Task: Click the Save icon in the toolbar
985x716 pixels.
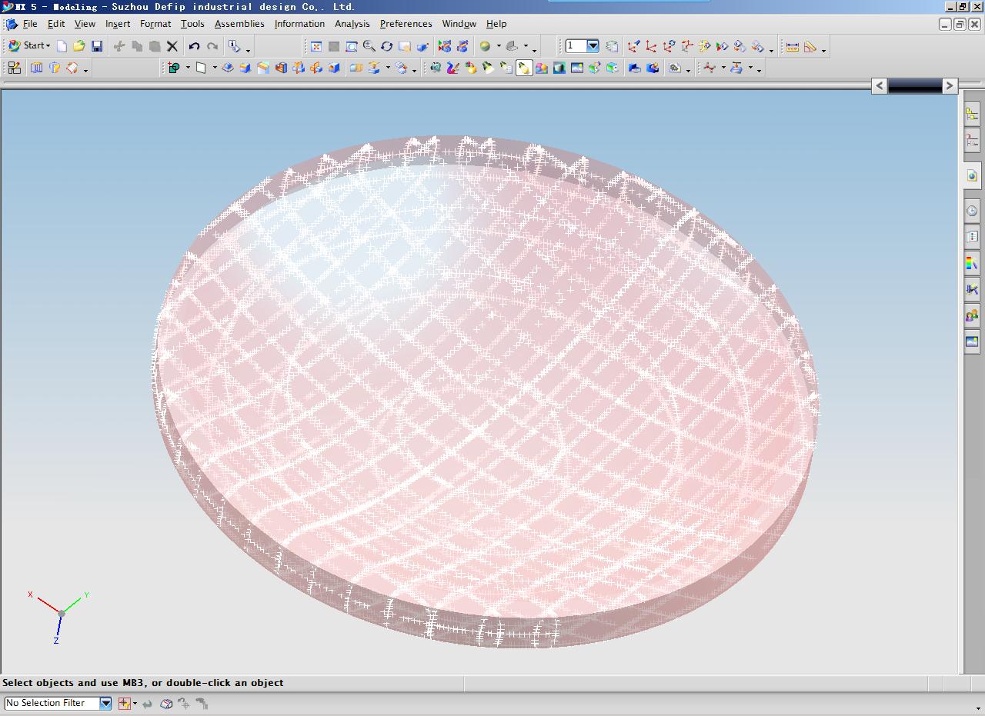Action: [97, 46]
